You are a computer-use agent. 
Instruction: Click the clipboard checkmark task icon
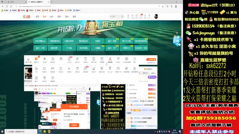click(85, 59)
